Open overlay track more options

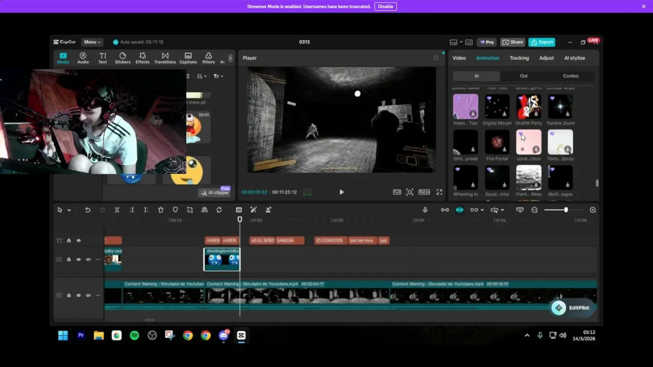click(x=98, y=259)
